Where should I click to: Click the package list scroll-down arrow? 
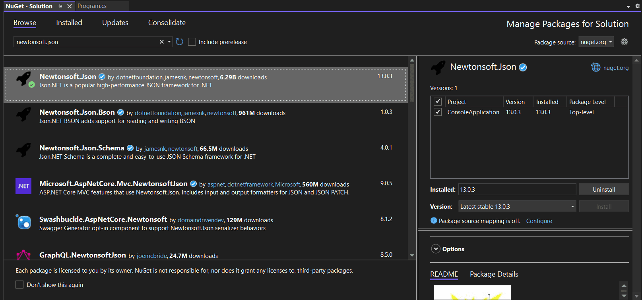coord(412,256)
